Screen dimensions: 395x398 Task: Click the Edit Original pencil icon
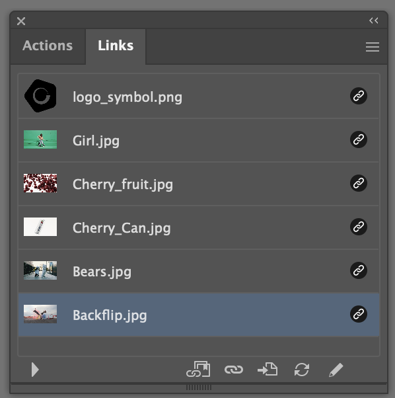pos(336,370)
